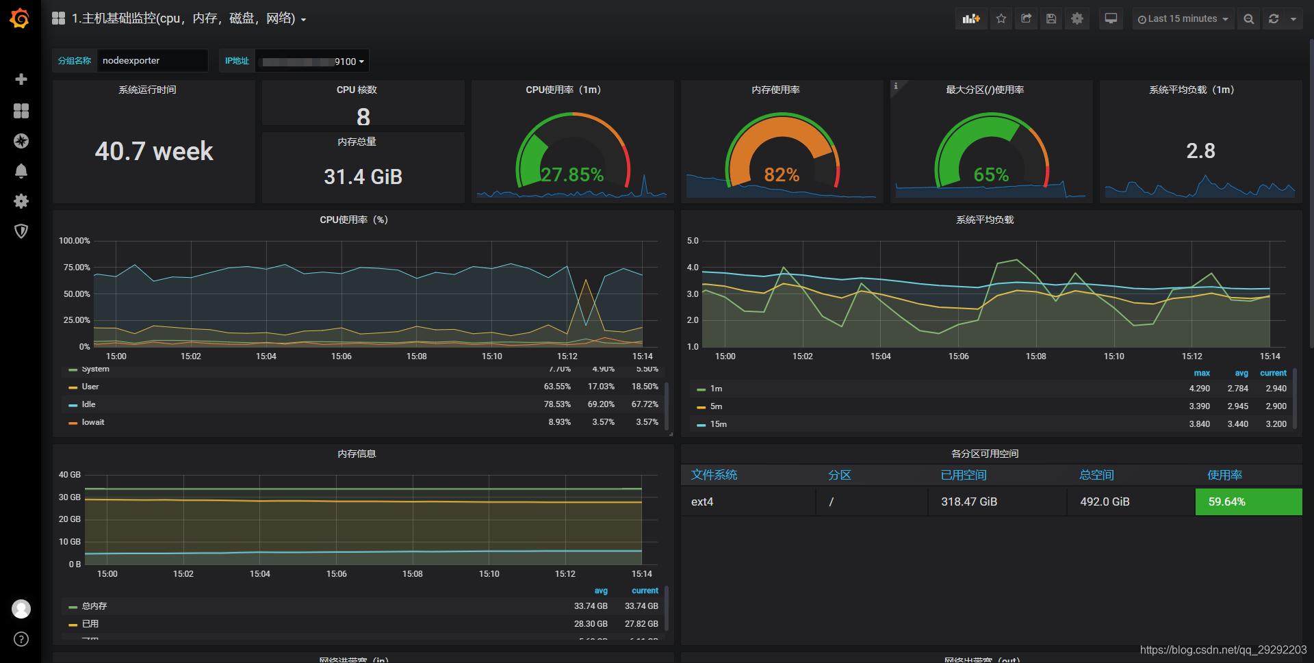This screenshot has width=1314, height=663.
Task: Click the 40.7 week uptime value
Action: [154, 151]
